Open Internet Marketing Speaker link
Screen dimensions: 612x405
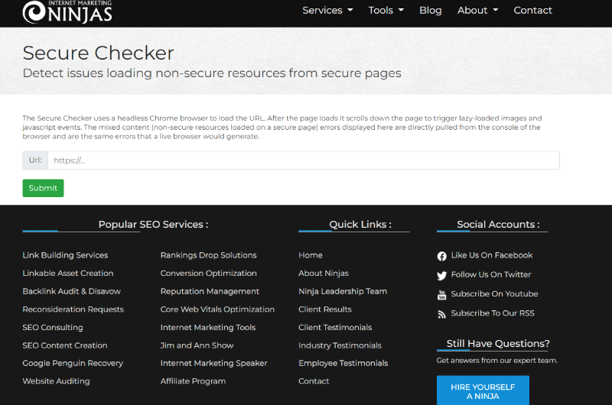(214, 363)
